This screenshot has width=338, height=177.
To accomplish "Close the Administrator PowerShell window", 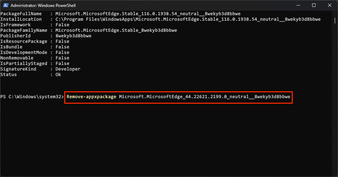I will 330,5.
